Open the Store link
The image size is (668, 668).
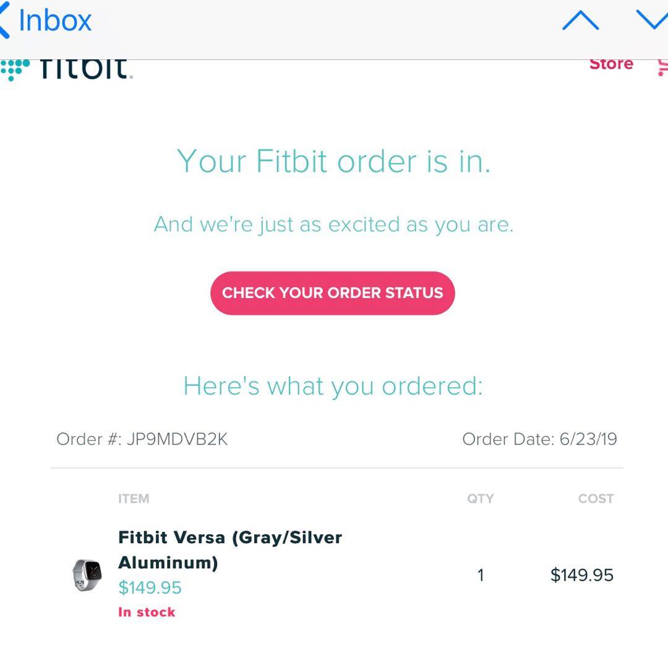[x=611, y=64]
